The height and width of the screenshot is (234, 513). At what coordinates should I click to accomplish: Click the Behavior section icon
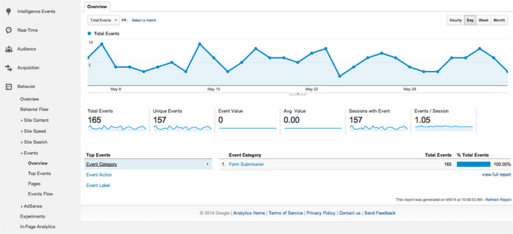[x=9, y=87]
